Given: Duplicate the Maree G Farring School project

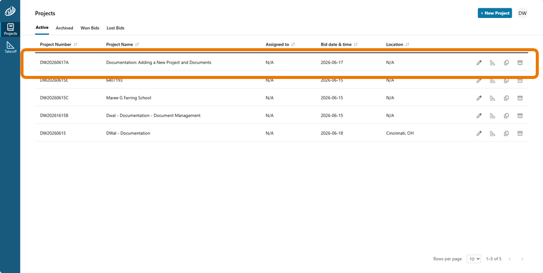Looking at the screenshot, I should click(506, 98).
